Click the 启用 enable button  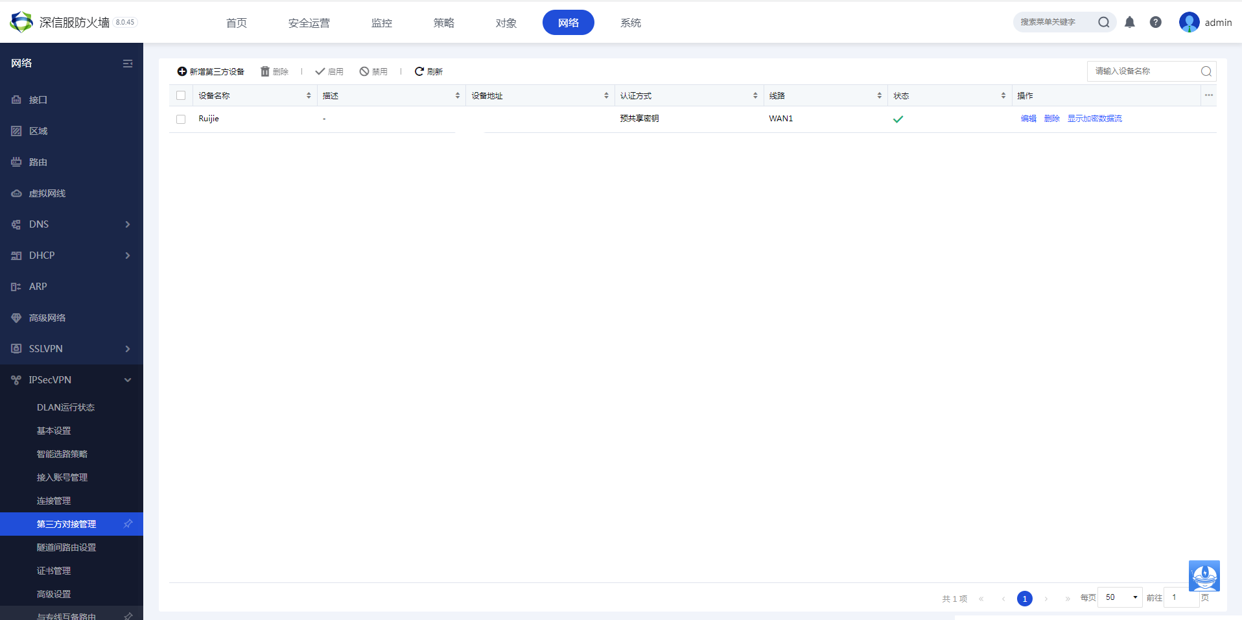click(x=329, y=71)
